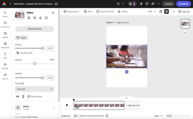The image size is (193, 119).
Task: Click the duplicate icon under Video title
Action: point(34,18)
